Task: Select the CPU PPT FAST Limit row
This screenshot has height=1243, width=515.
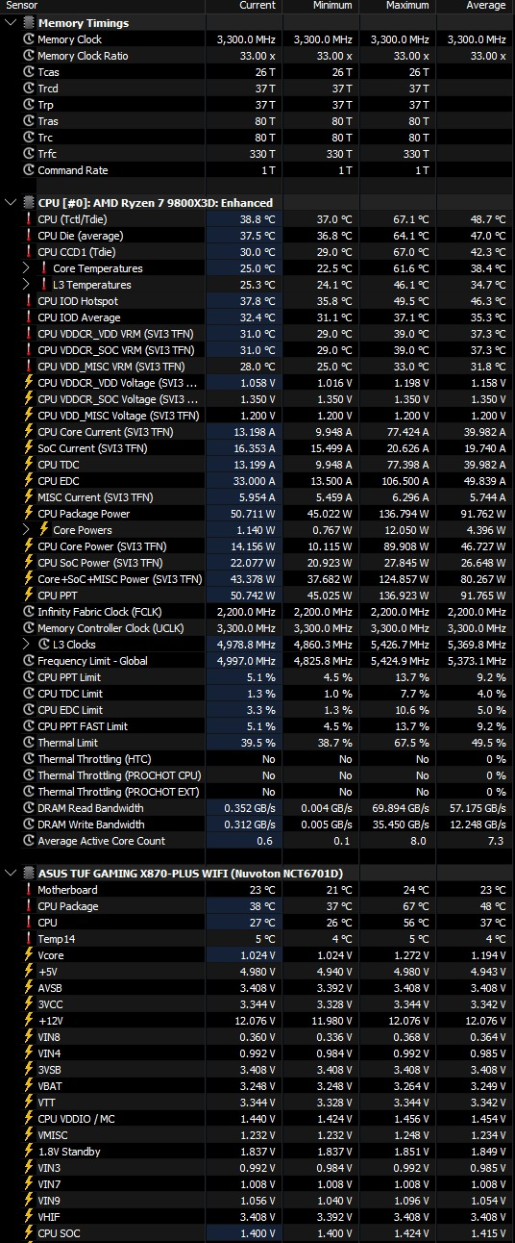Action: 257,726
